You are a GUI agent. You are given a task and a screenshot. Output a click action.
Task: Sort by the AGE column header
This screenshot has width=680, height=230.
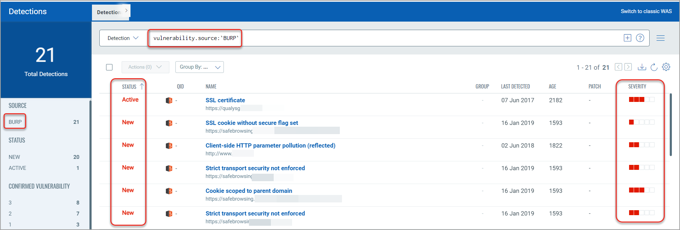[552, 86]
